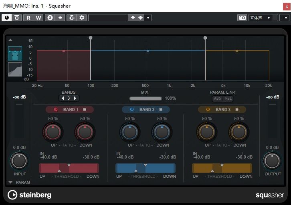Click Band 1 -40.0 dB up threshold value
Image resolution: width=291 pixels, height=205 pixels.
(49, 157)
